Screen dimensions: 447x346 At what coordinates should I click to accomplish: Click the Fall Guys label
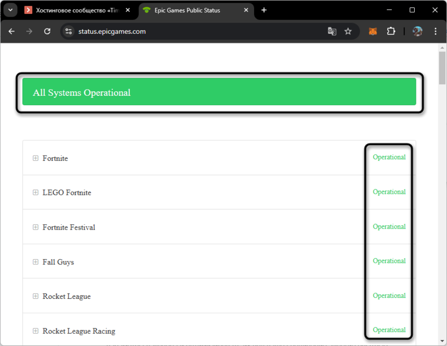tap(58, 262)
